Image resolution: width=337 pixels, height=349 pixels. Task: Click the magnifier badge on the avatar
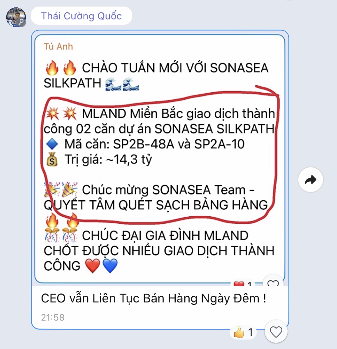[21, 22]
